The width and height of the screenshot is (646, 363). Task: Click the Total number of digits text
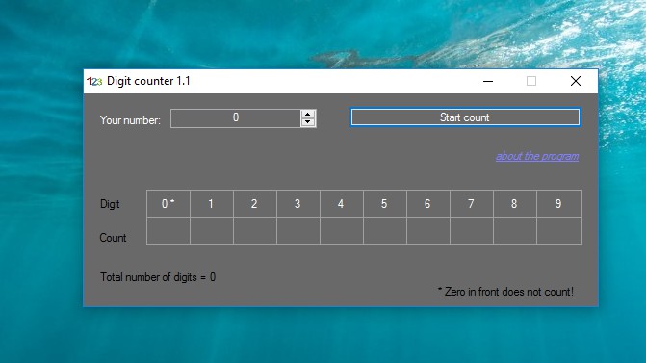158,277
